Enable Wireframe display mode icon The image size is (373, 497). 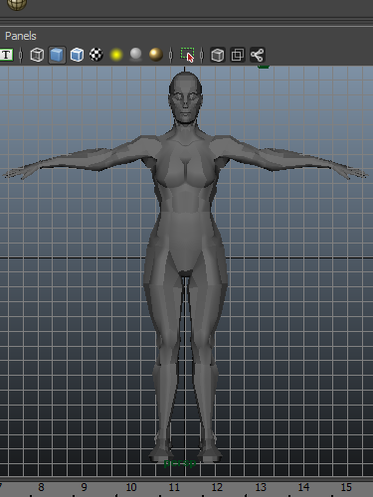point(37,55)
